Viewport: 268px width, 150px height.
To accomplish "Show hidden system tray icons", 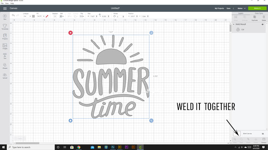I will [x=235, y=147].
